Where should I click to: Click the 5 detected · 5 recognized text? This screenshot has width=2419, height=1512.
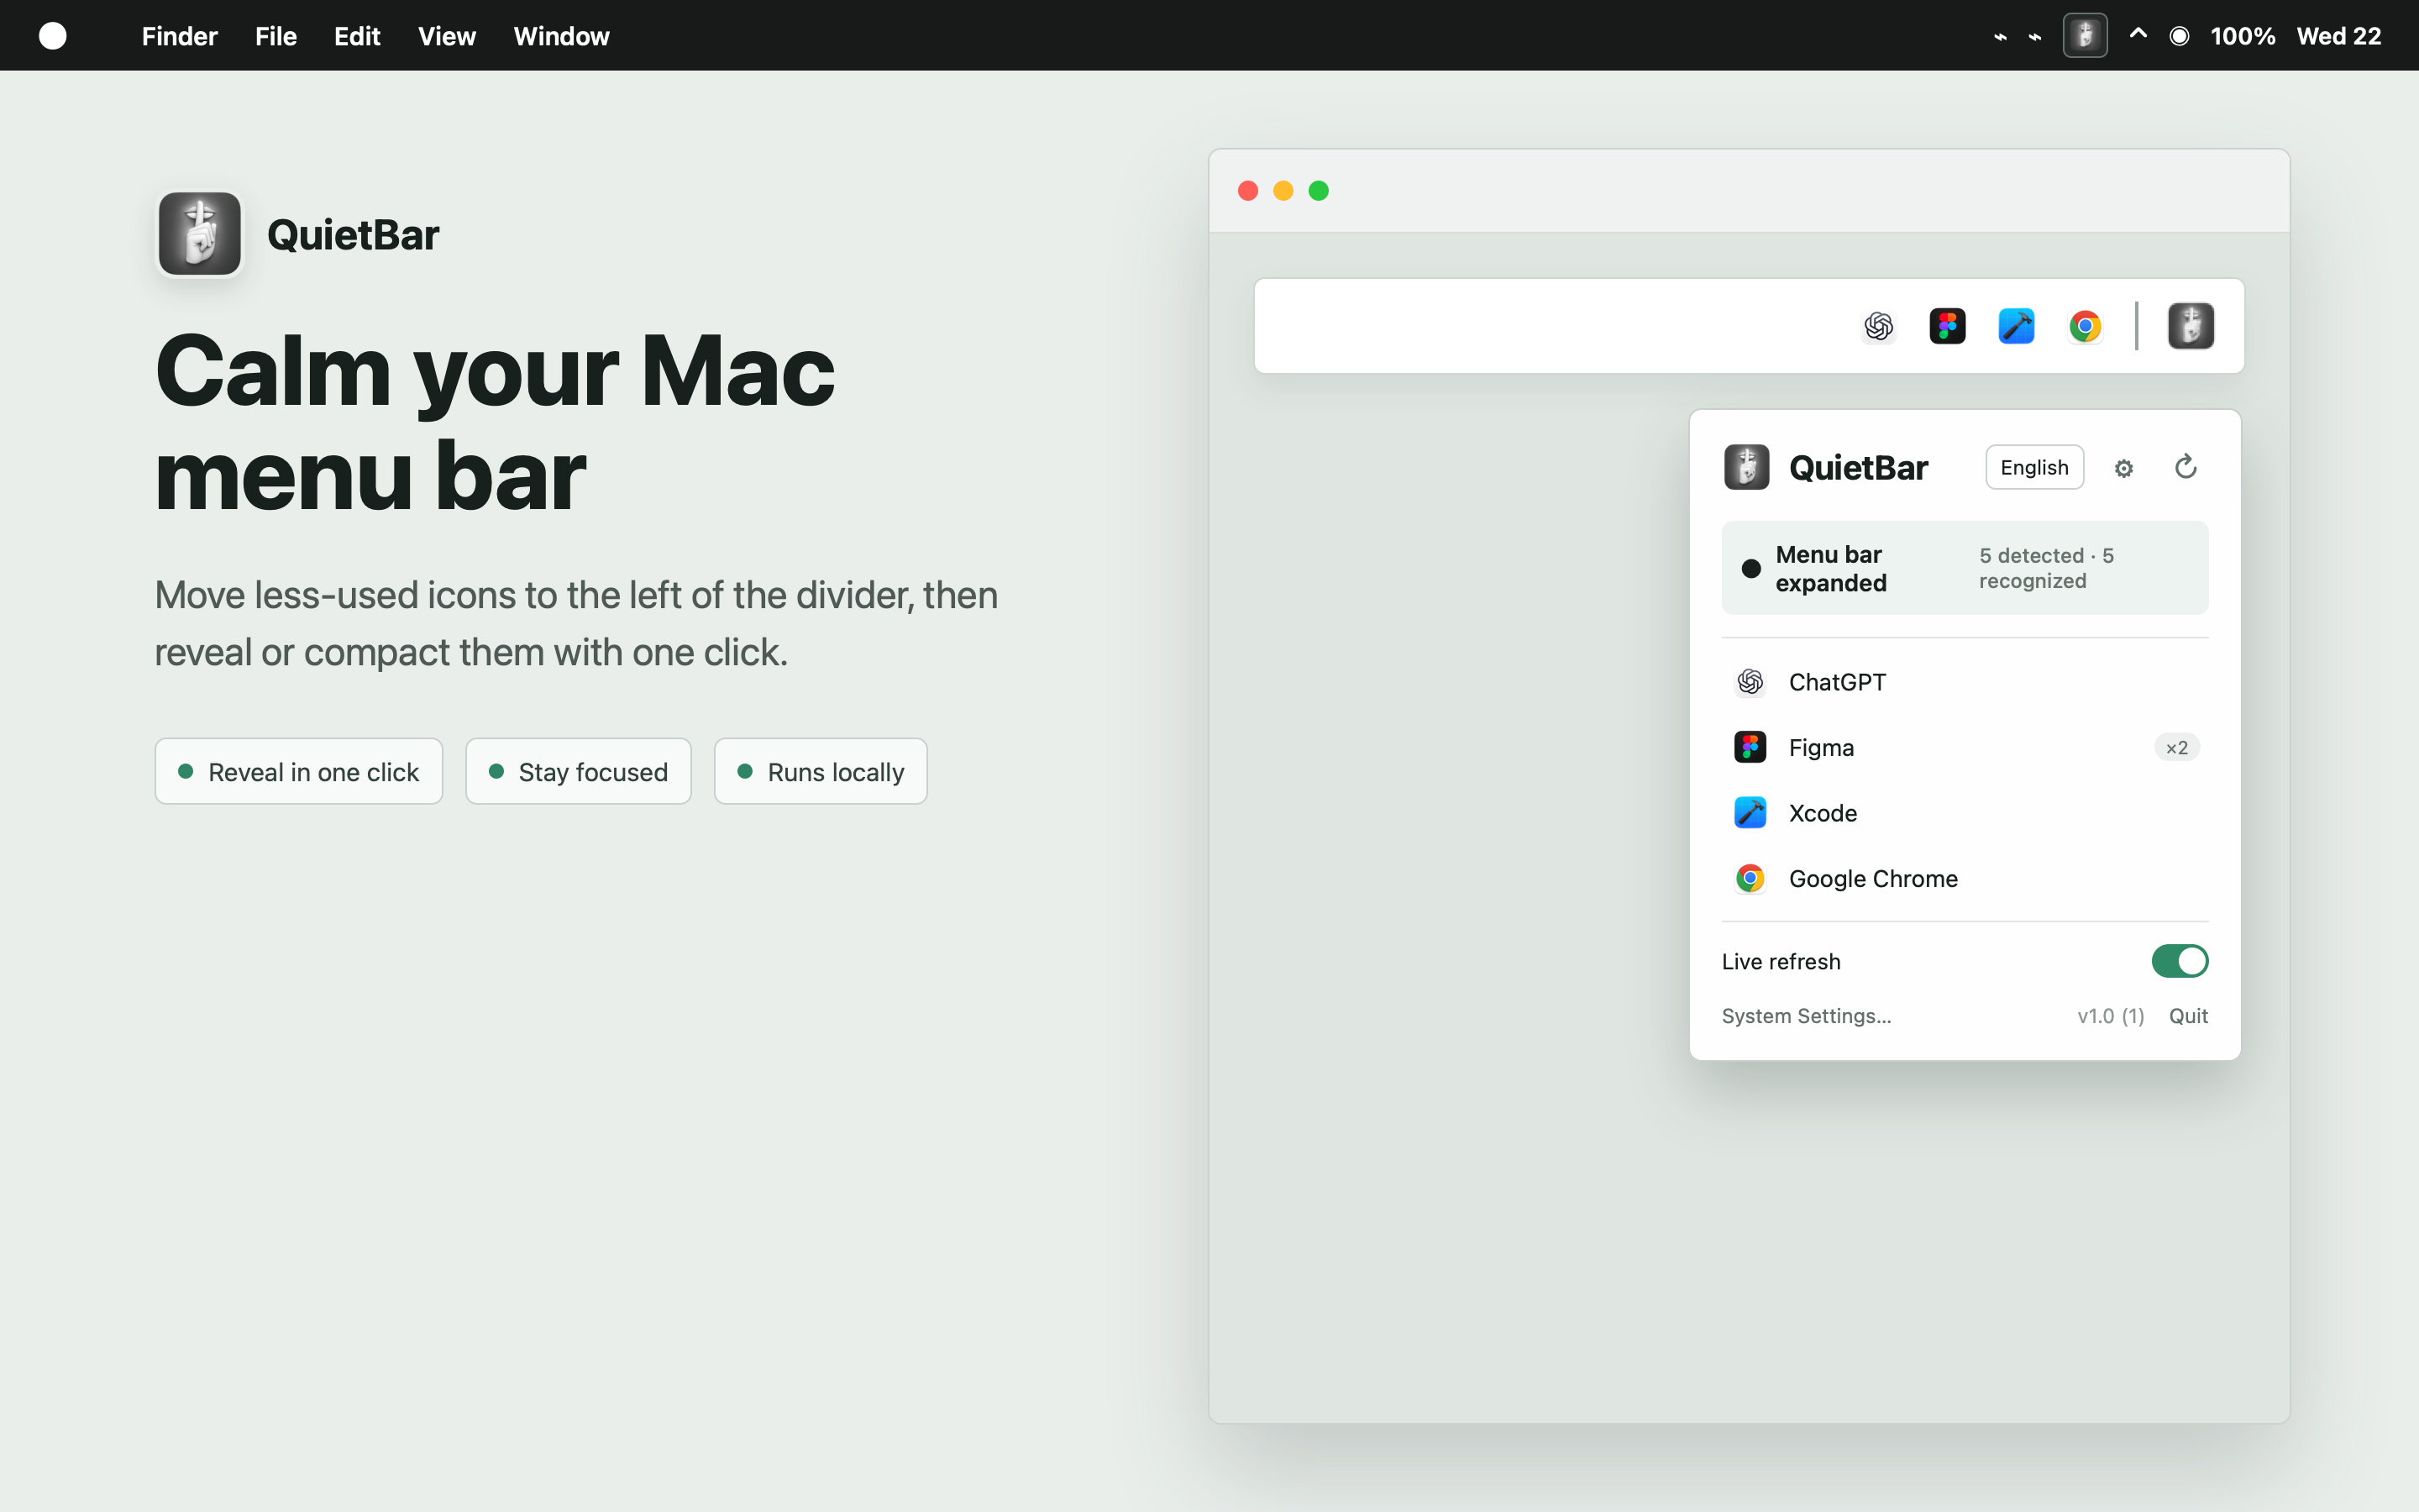click(x=2046, y=568)
